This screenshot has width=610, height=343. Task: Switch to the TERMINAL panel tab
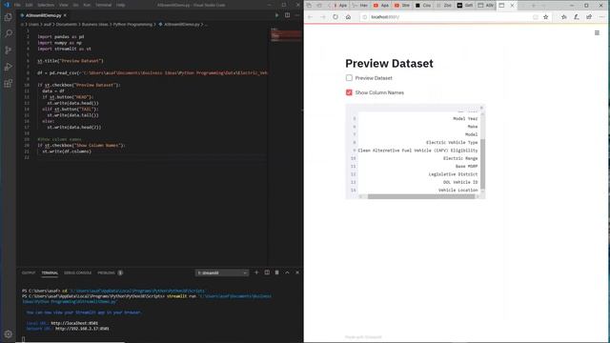point(50,273)
